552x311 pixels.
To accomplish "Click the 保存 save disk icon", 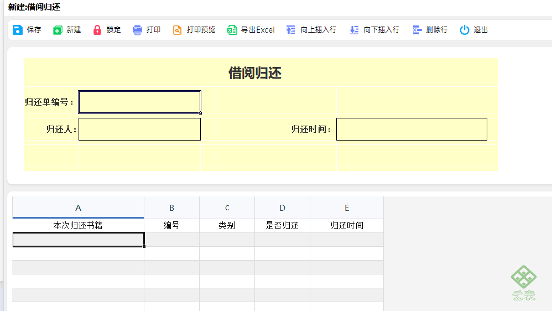I will (18, 30).
